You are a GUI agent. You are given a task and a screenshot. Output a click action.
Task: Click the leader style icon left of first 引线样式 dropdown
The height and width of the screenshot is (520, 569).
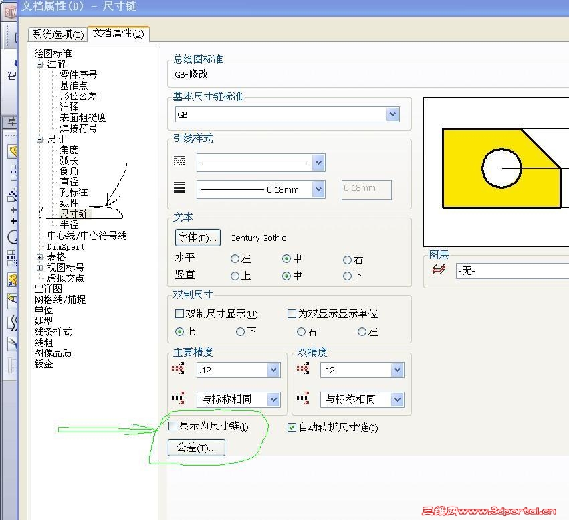[179, 161]
